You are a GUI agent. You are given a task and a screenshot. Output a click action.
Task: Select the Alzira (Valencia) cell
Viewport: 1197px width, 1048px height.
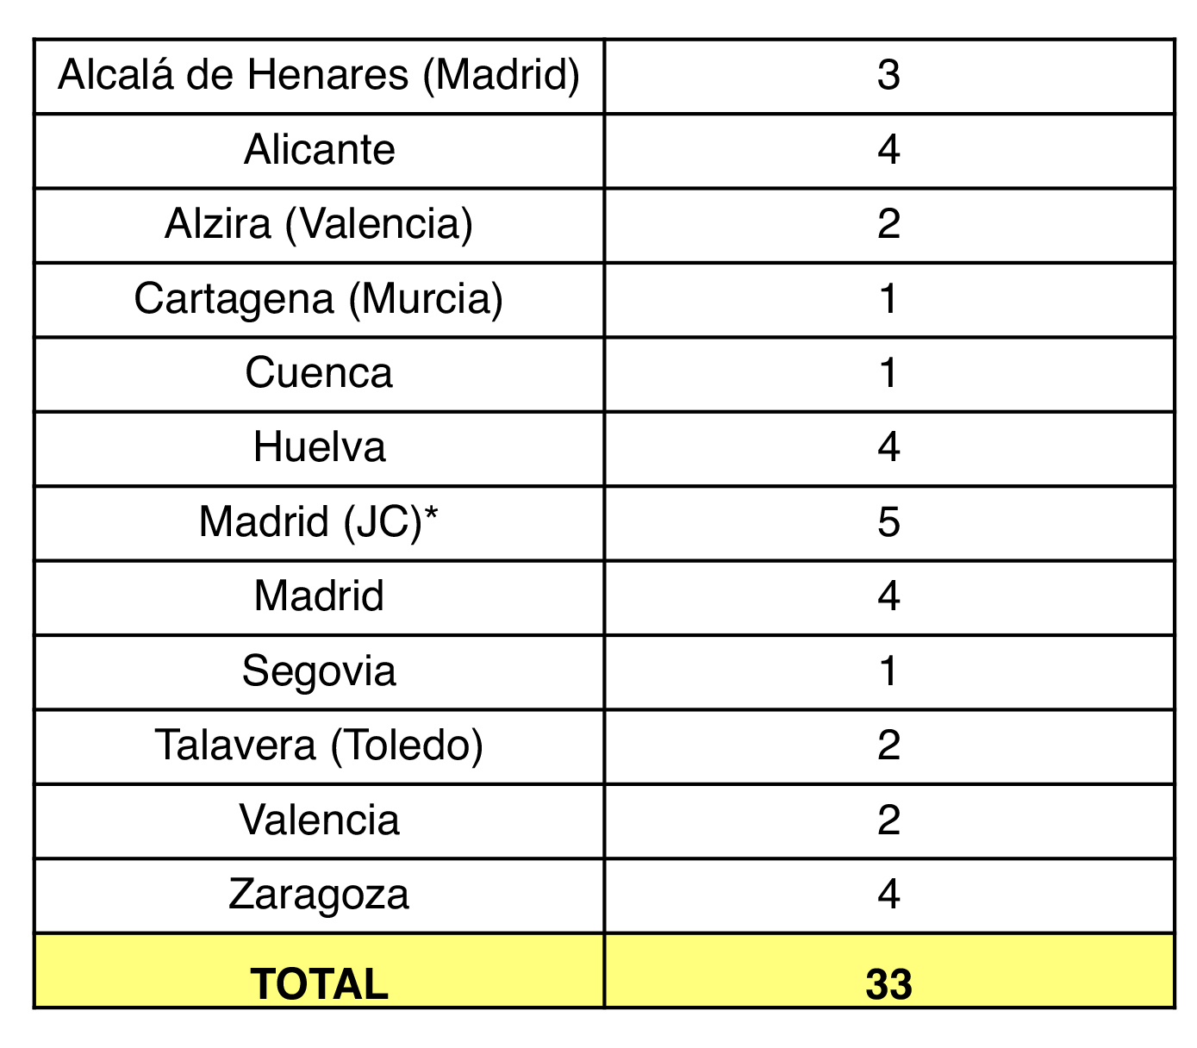tap(319, 225)
